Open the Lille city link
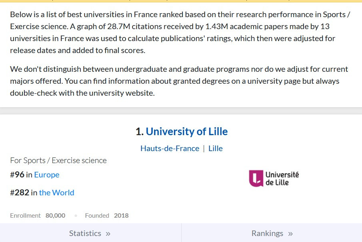 (215, 148)
